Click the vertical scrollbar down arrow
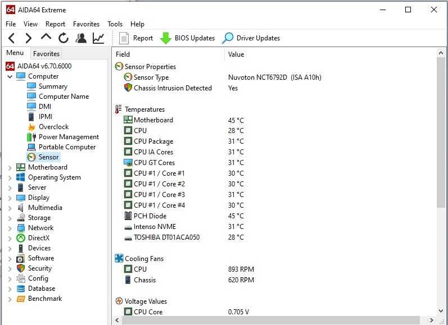The height and width of the screenshot is (325, 448). (441, 311)
